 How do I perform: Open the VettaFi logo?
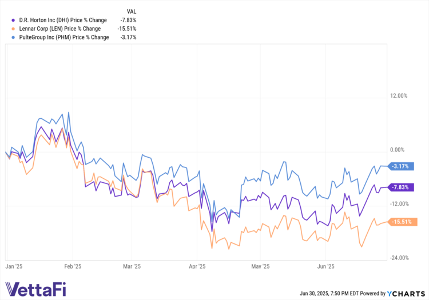click(x=34, y=290)
